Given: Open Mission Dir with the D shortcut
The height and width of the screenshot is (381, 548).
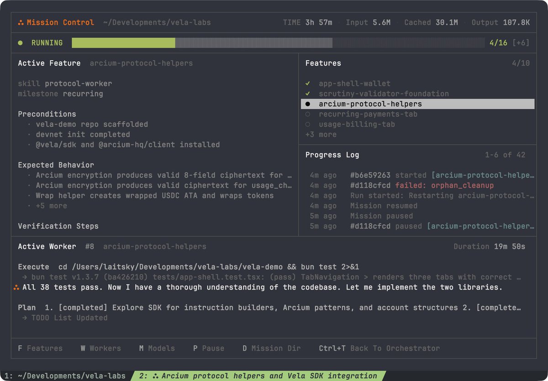Looking at the screenshot, I should (272, 348).
